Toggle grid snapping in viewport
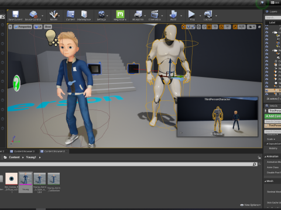Viewport: 281px width, 210px height. coord(209,27)
